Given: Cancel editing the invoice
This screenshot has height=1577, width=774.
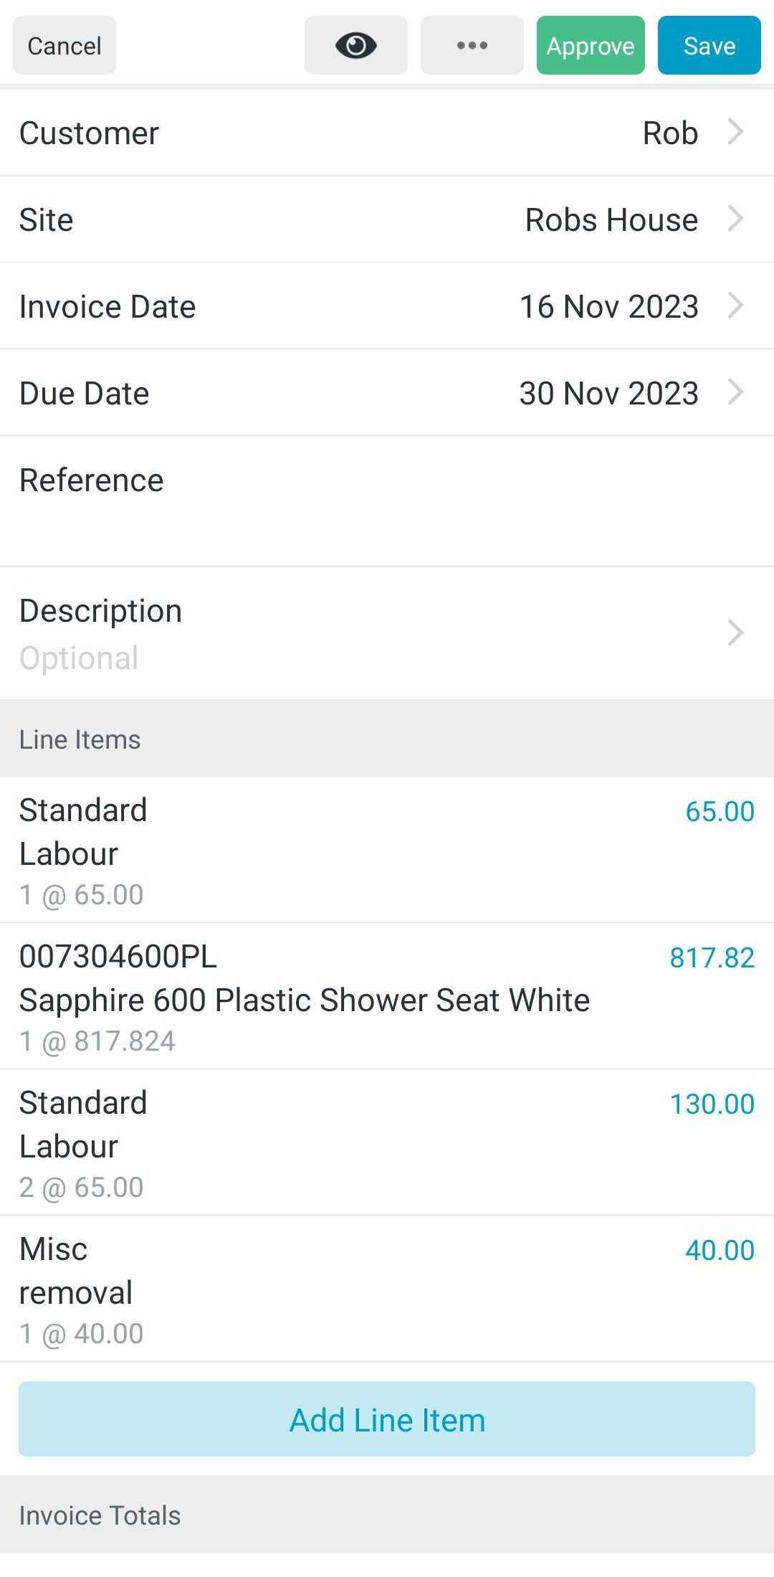Looking at the screenshot, I should [x=64, y=45].
